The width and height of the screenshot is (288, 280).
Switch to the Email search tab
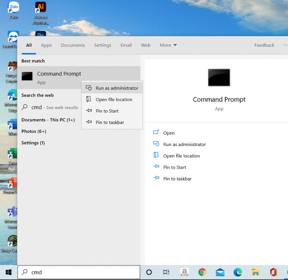126,45
